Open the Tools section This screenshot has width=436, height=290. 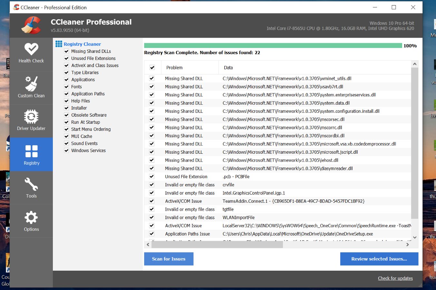31,188
